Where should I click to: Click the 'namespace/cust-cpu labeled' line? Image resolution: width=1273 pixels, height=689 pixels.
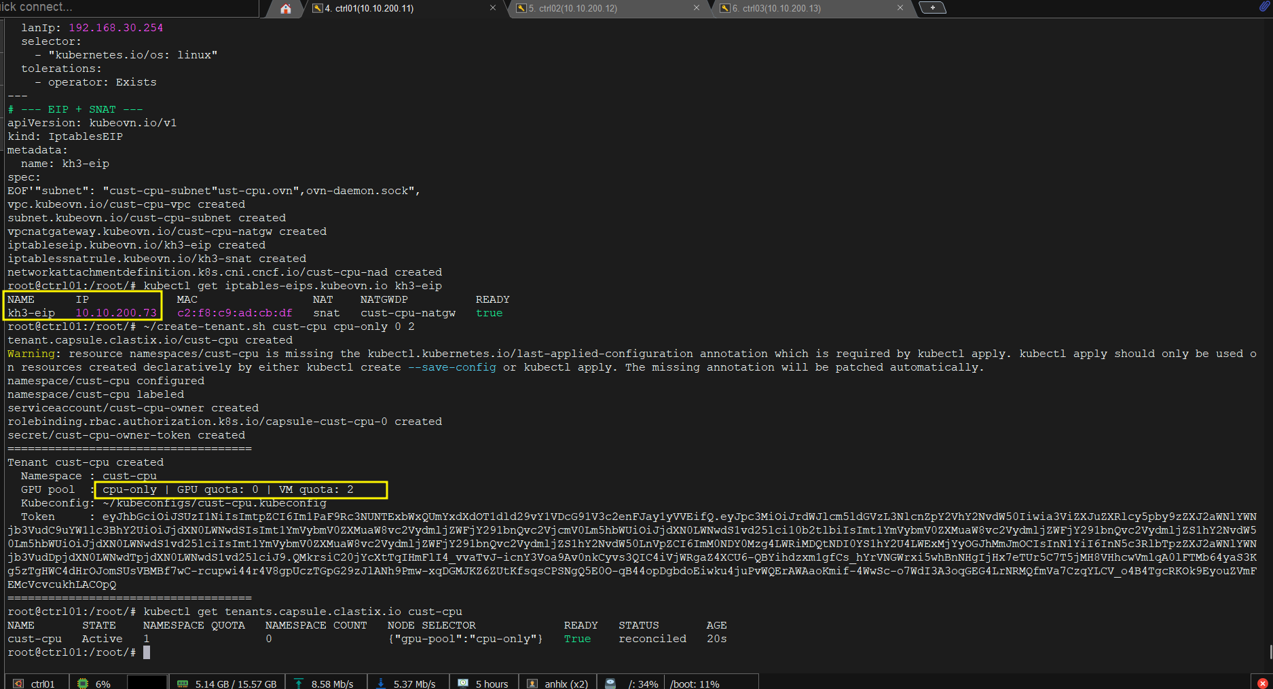96,394
